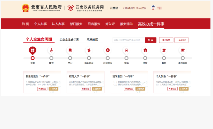213x129 pixels.
Task: Select the 全部 grid pin icon
Action: tap(33, 51)
